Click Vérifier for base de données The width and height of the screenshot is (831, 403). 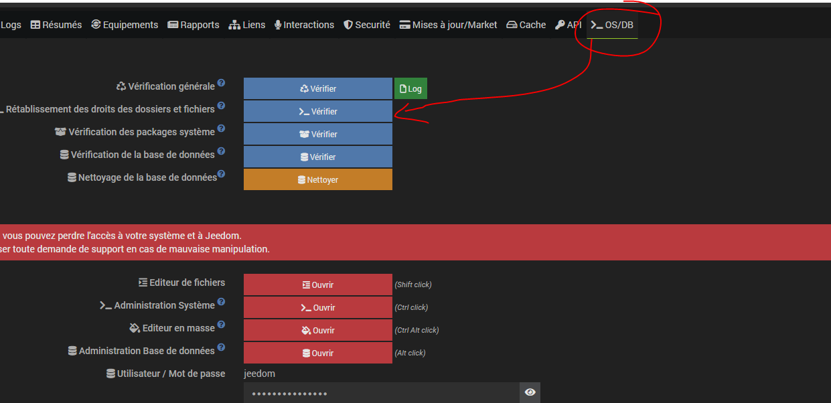(318, 157)
